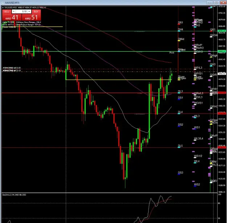Click the DH4 level label
Image resolution: width=227 pixels, height=223 pixels.
[x=181, y=29]
